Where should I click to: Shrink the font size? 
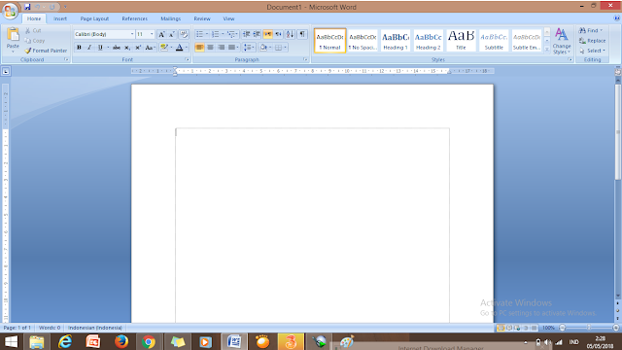click(x=171, y=35)
